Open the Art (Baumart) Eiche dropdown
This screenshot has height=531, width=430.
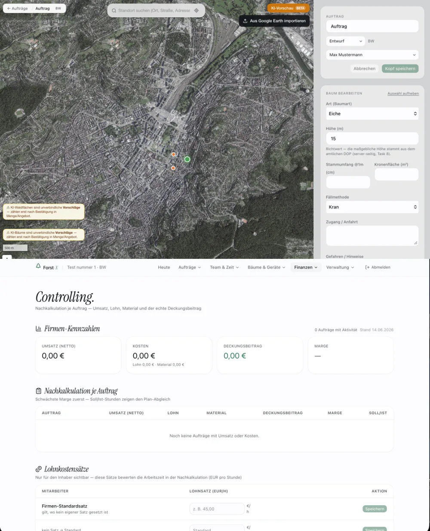pos(372,114)
